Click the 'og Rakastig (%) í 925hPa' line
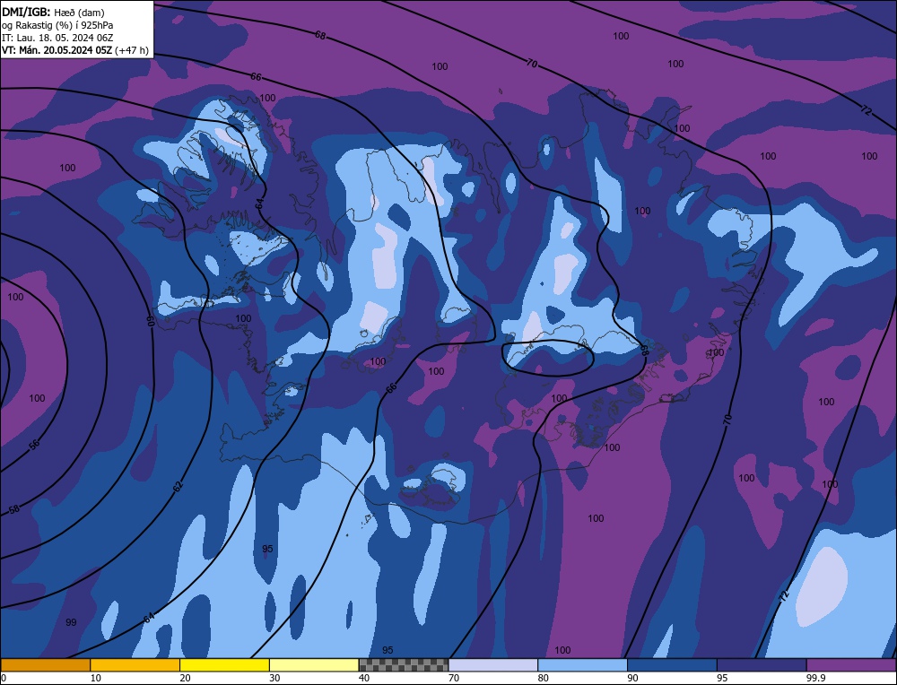 tap(57, 25)
